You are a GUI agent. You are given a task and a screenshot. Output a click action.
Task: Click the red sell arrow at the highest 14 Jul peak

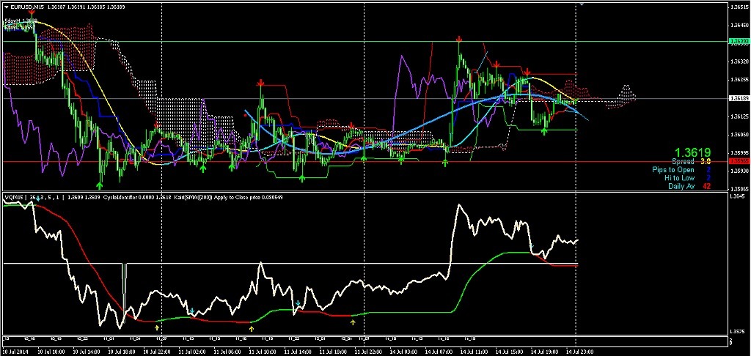[459, 38]
